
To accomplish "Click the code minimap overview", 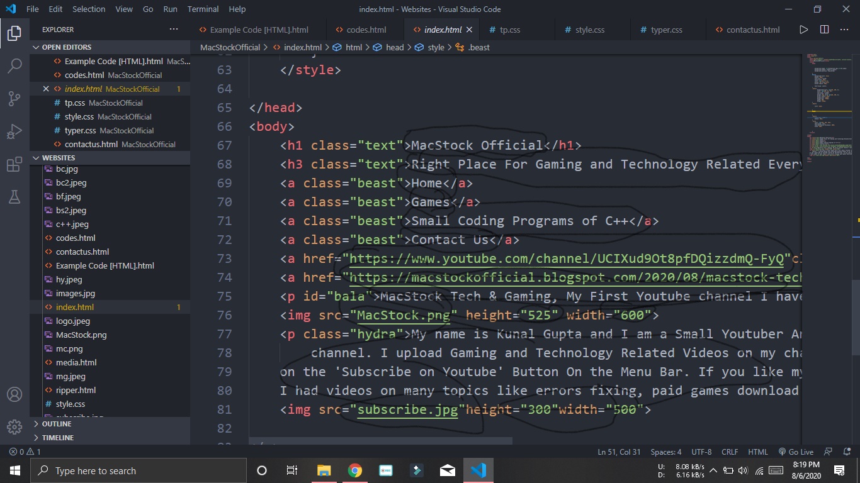I will click(828, 107).
